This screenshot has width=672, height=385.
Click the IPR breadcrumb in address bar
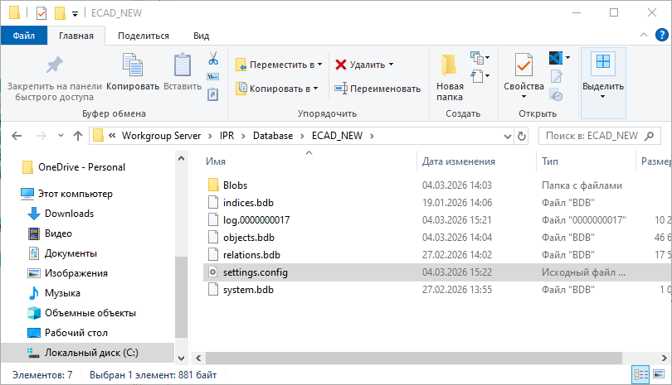click(x=227, y=136)
